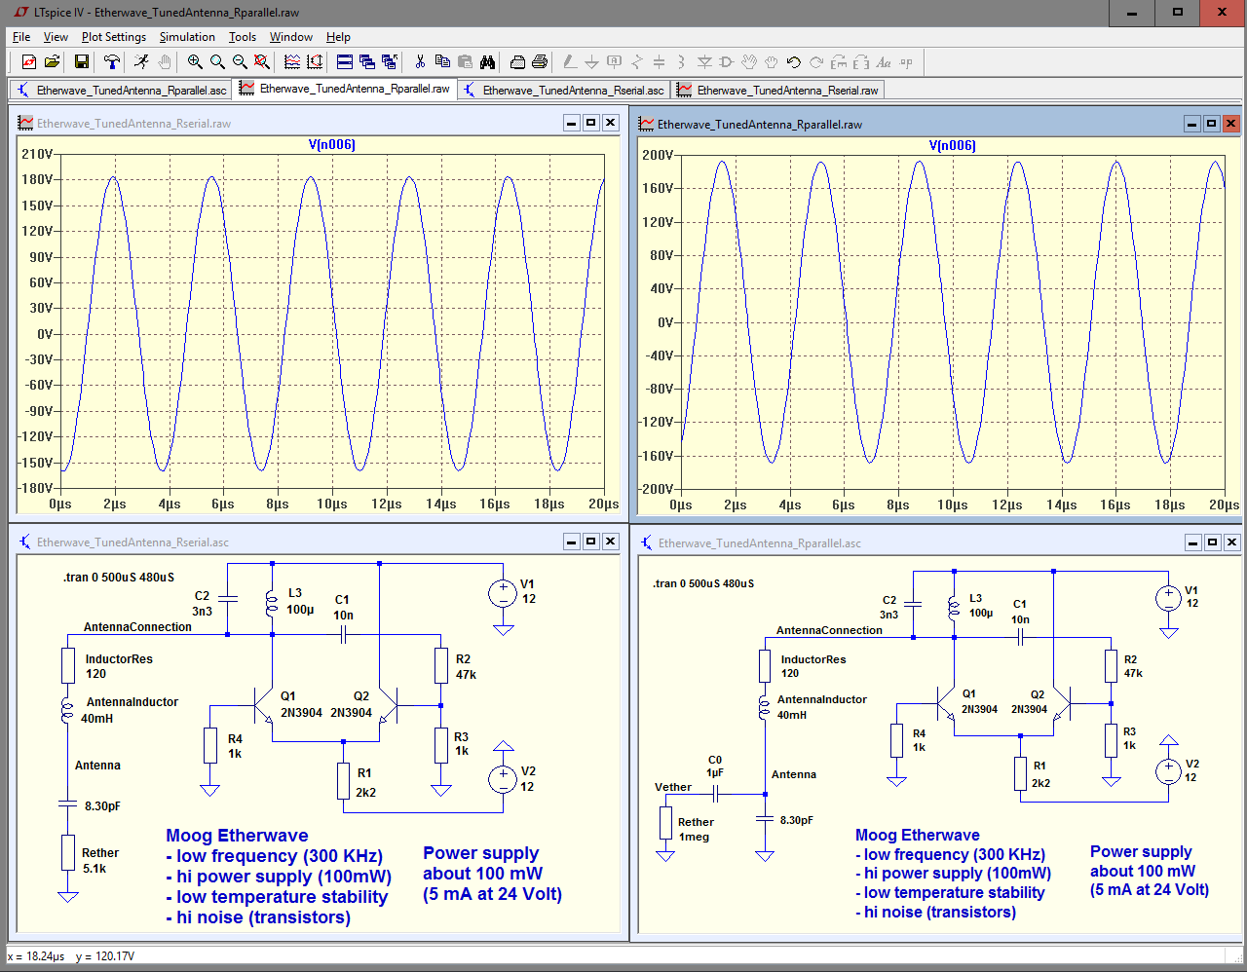Click the Open file folder icon
Image resolution: width=1247 pixels, height=972 pixels.
tap(52, 62)
